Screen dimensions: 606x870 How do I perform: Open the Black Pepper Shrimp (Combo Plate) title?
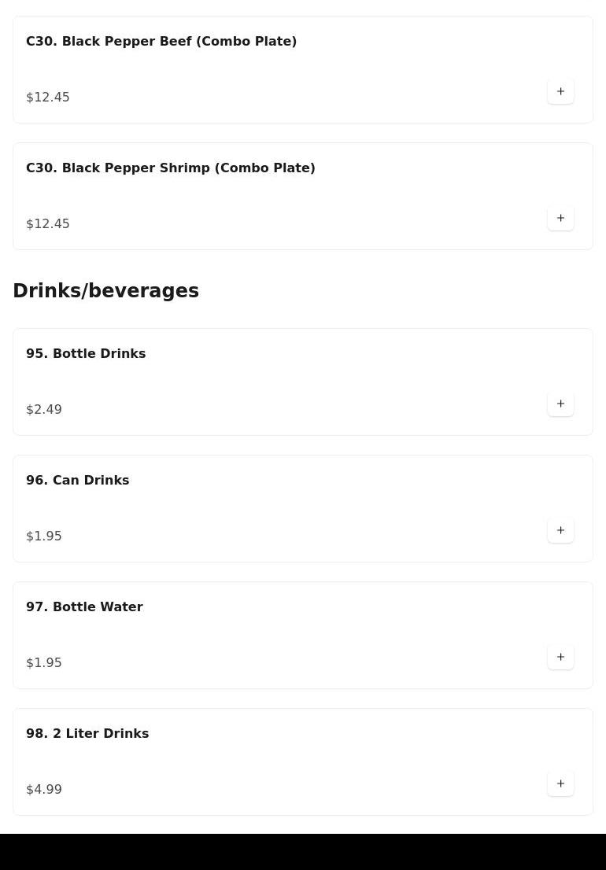click(x=171, y=168)
